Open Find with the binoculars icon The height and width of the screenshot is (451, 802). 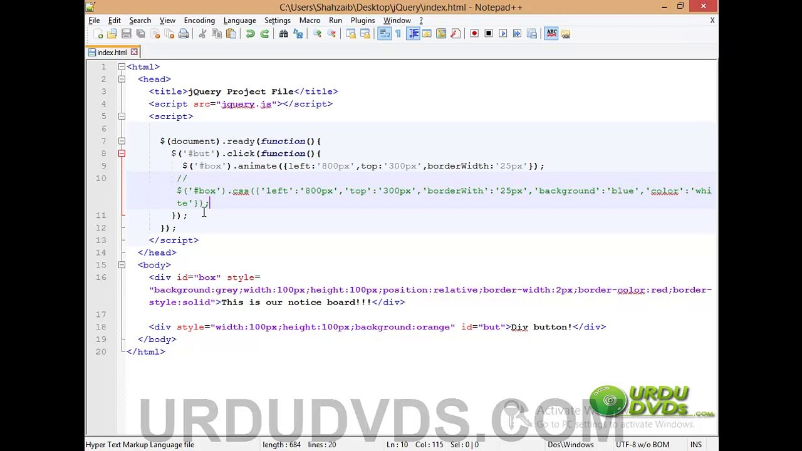pos(283,34)
